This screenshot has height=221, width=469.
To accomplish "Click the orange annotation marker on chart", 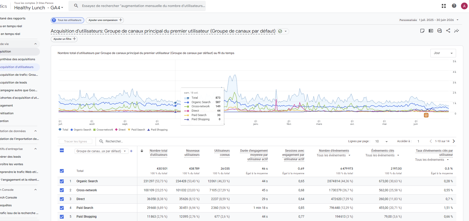I will (x=426, y=115).
